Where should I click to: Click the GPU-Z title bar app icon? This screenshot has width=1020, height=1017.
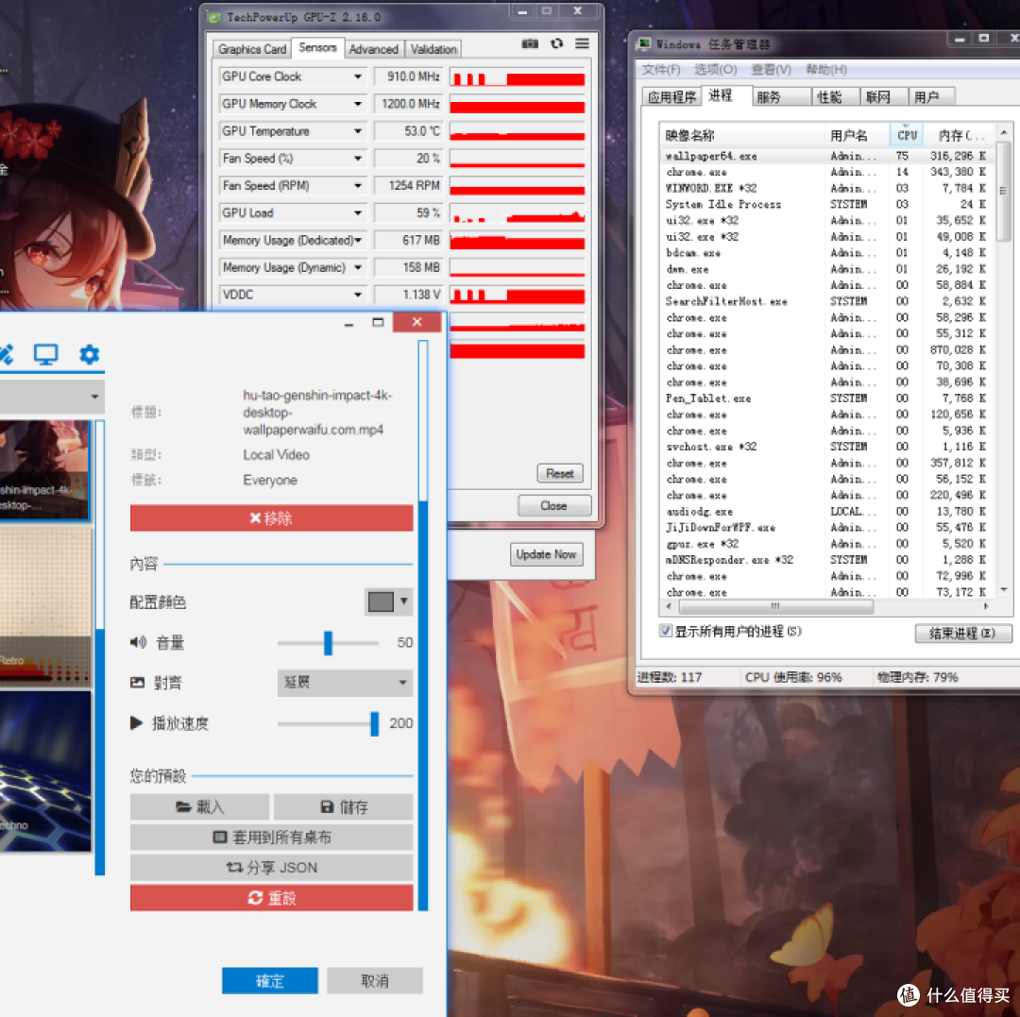[x=214, y=18]
